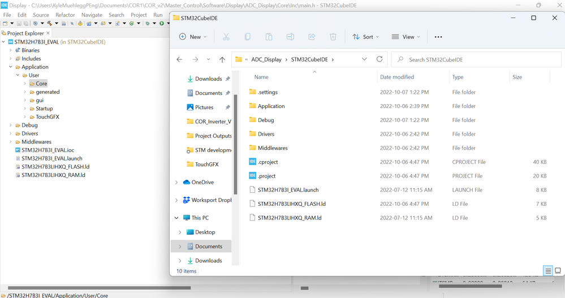
Task: Open the Refactor menu
Action: click(65, 15)
